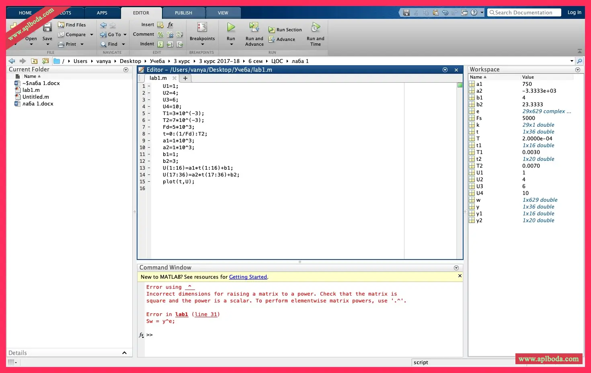Screen dimensions: 591x373
Task: Click the Search Documentation field
Action: point(524,12)
